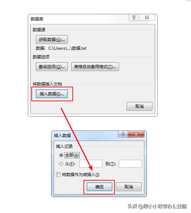Screen dimensions: 191x213
Task: Enable 将数据作为域插入(I) checkbox
Action: pos(58,175)
